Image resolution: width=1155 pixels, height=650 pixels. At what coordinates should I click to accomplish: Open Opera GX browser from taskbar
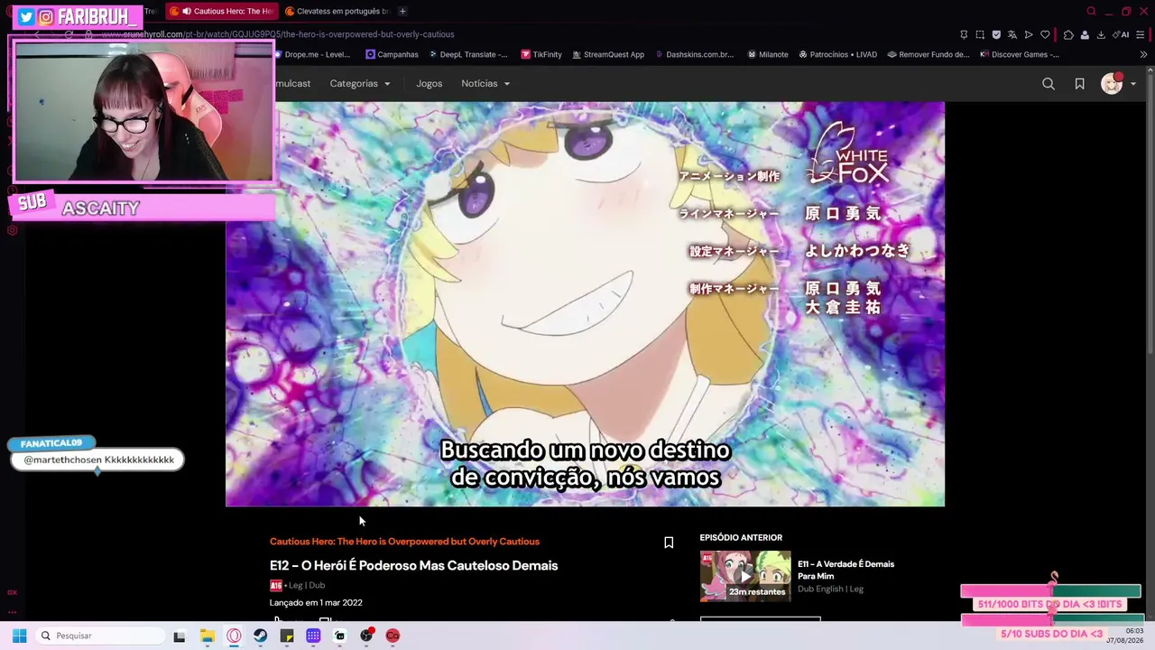234,636
